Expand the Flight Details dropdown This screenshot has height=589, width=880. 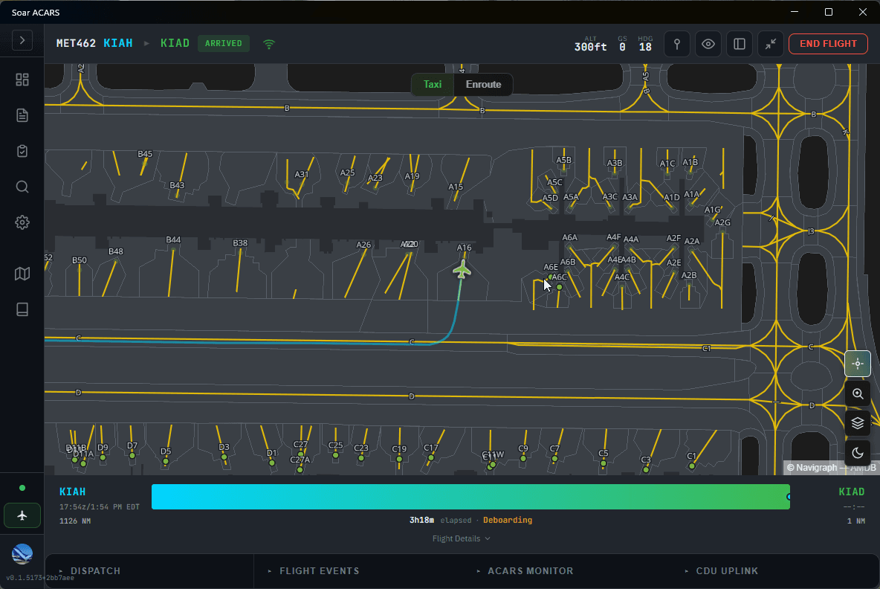461,538
